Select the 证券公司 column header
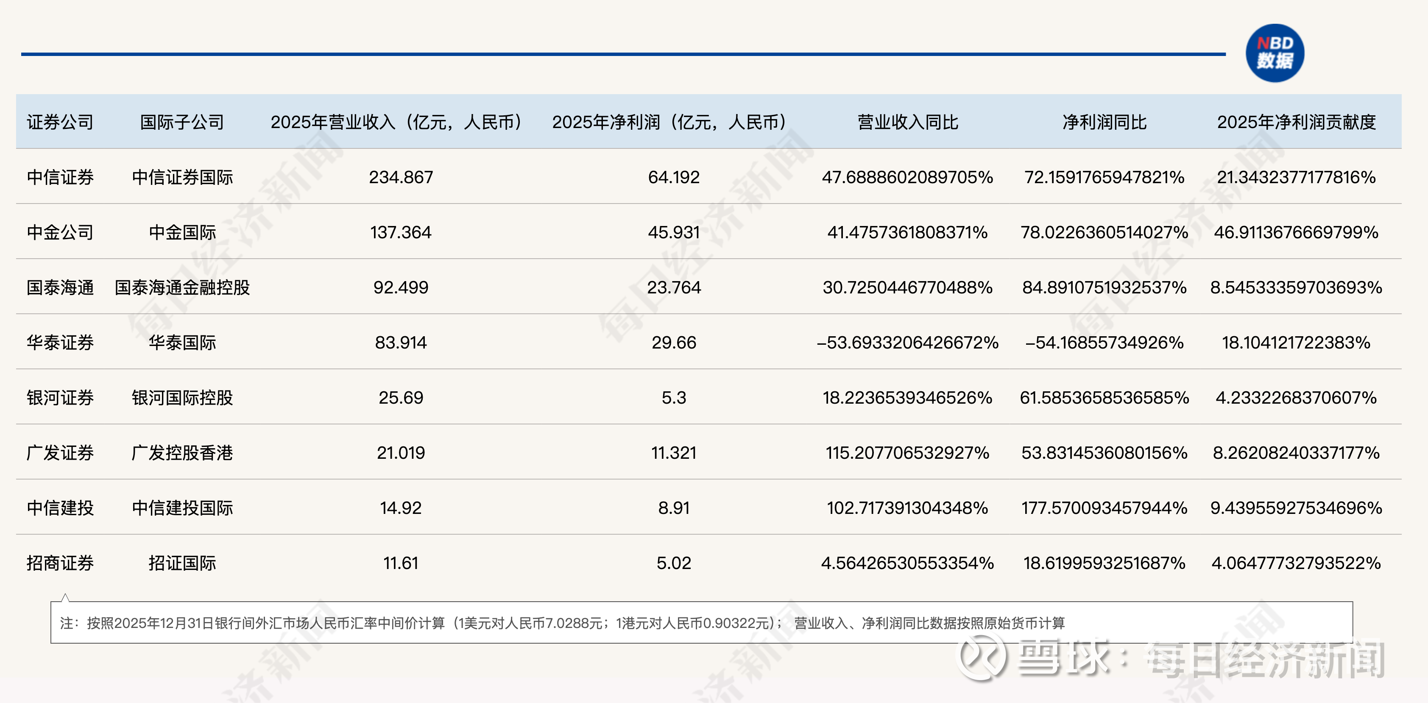Viewport: 1428px width, 703px height. click(60, 122)
